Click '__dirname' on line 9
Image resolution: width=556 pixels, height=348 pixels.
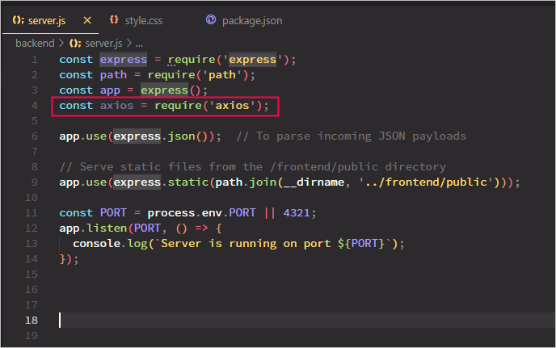pos(314,182)
